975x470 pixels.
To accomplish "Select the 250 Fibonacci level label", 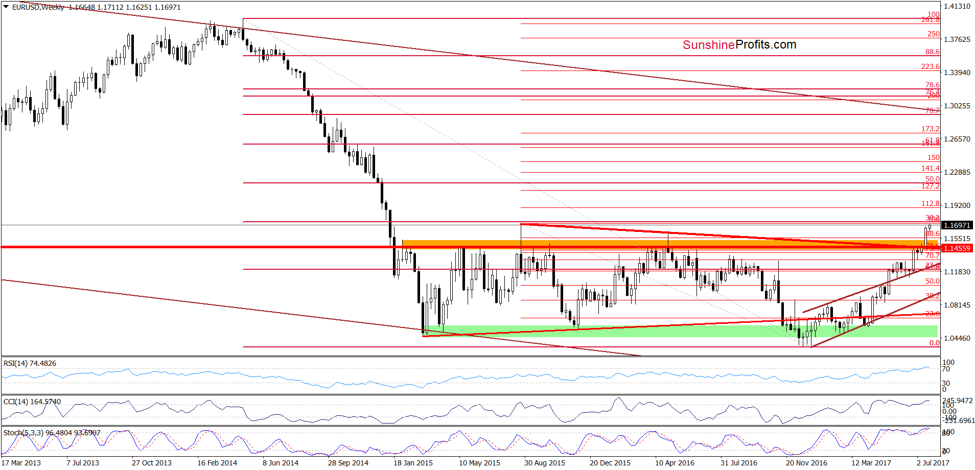I will [934, 34].
